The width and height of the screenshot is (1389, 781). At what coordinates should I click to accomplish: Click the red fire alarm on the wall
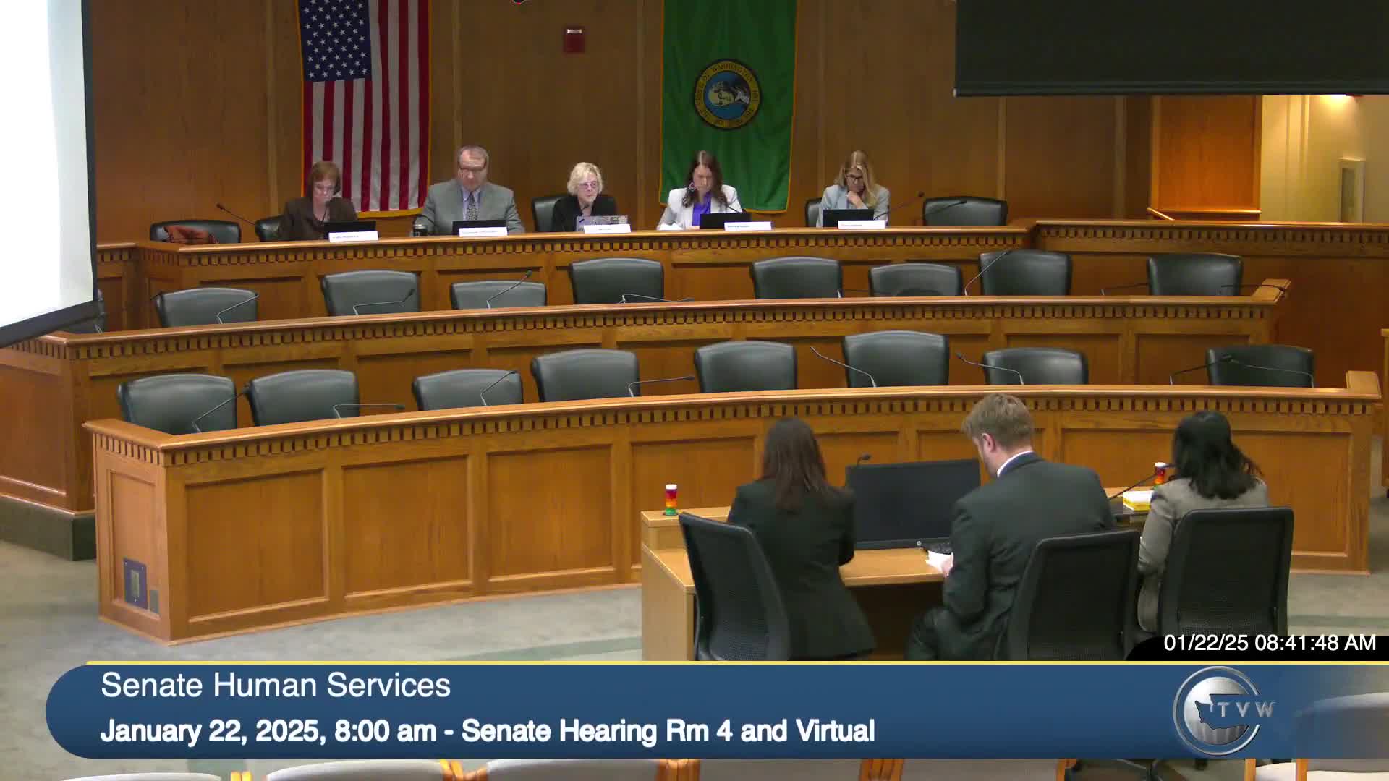[574, 40]
